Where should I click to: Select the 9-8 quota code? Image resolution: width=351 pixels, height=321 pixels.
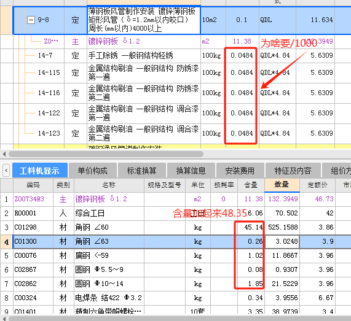[43, 20]
